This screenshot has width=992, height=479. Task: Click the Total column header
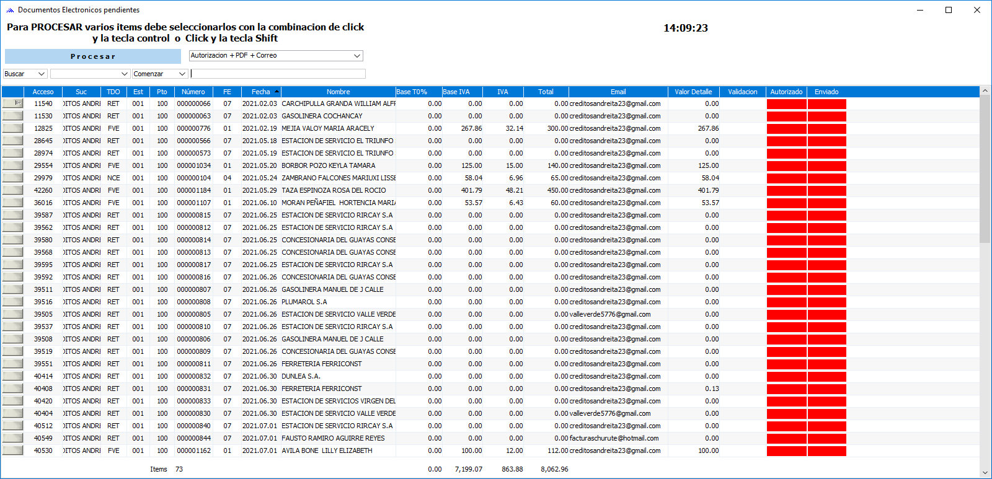coord(546,92)
